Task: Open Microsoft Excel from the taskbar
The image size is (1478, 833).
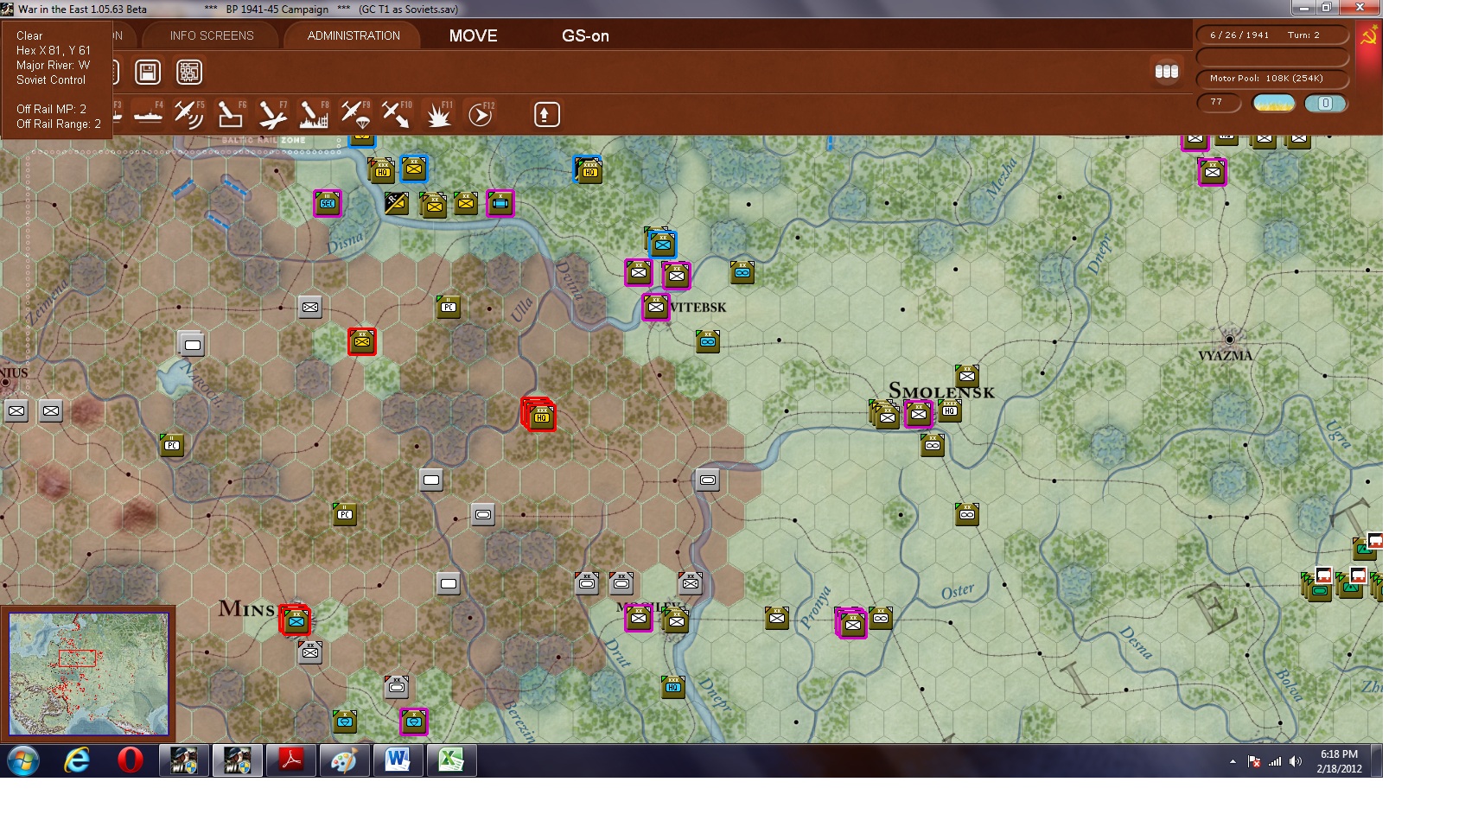Action: pos(451,761)
